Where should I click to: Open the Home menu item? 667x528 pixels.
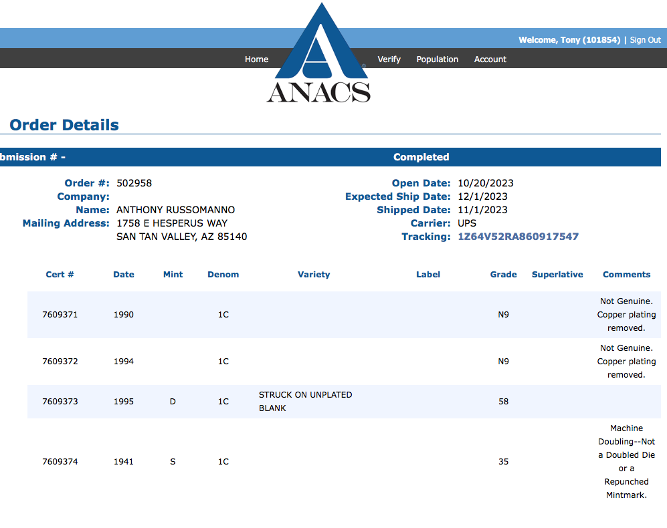tap(256, 59)
